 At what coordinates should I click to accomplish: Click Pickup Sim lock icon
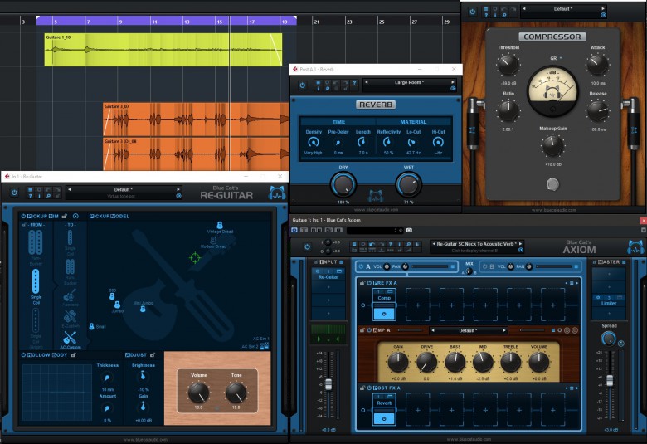coord(65,216)
